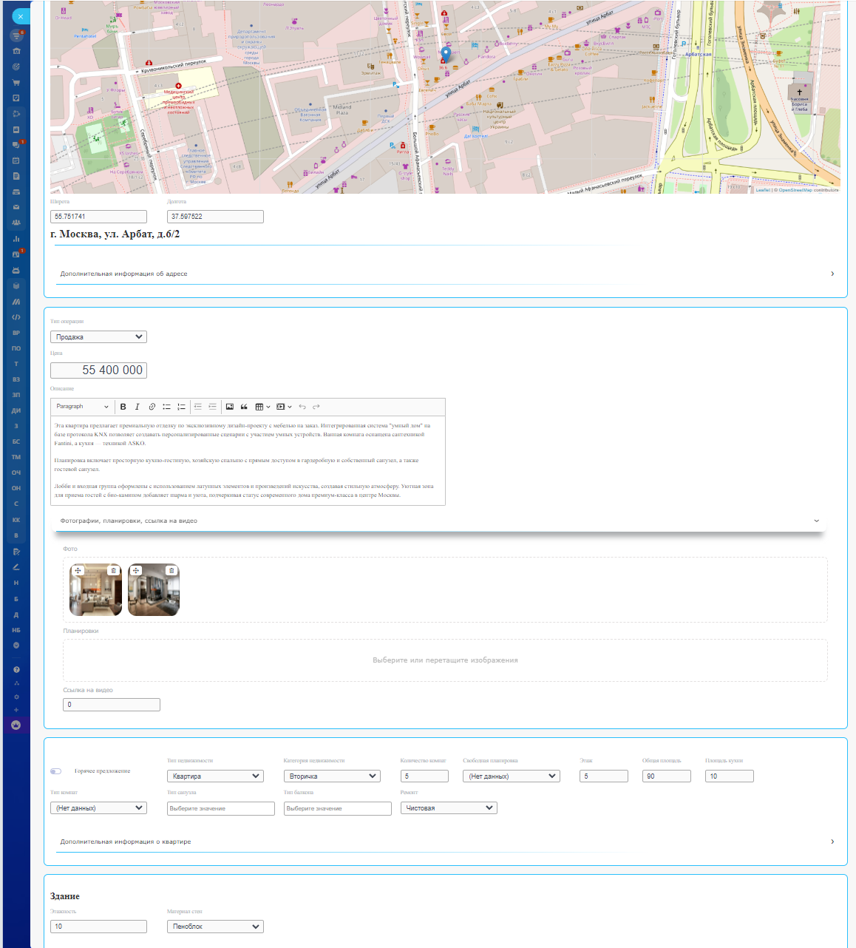The image size is (856, 948).
Task: Open the wall material dropdown showing Пеноблок
Action: click(x=215, y=927)
